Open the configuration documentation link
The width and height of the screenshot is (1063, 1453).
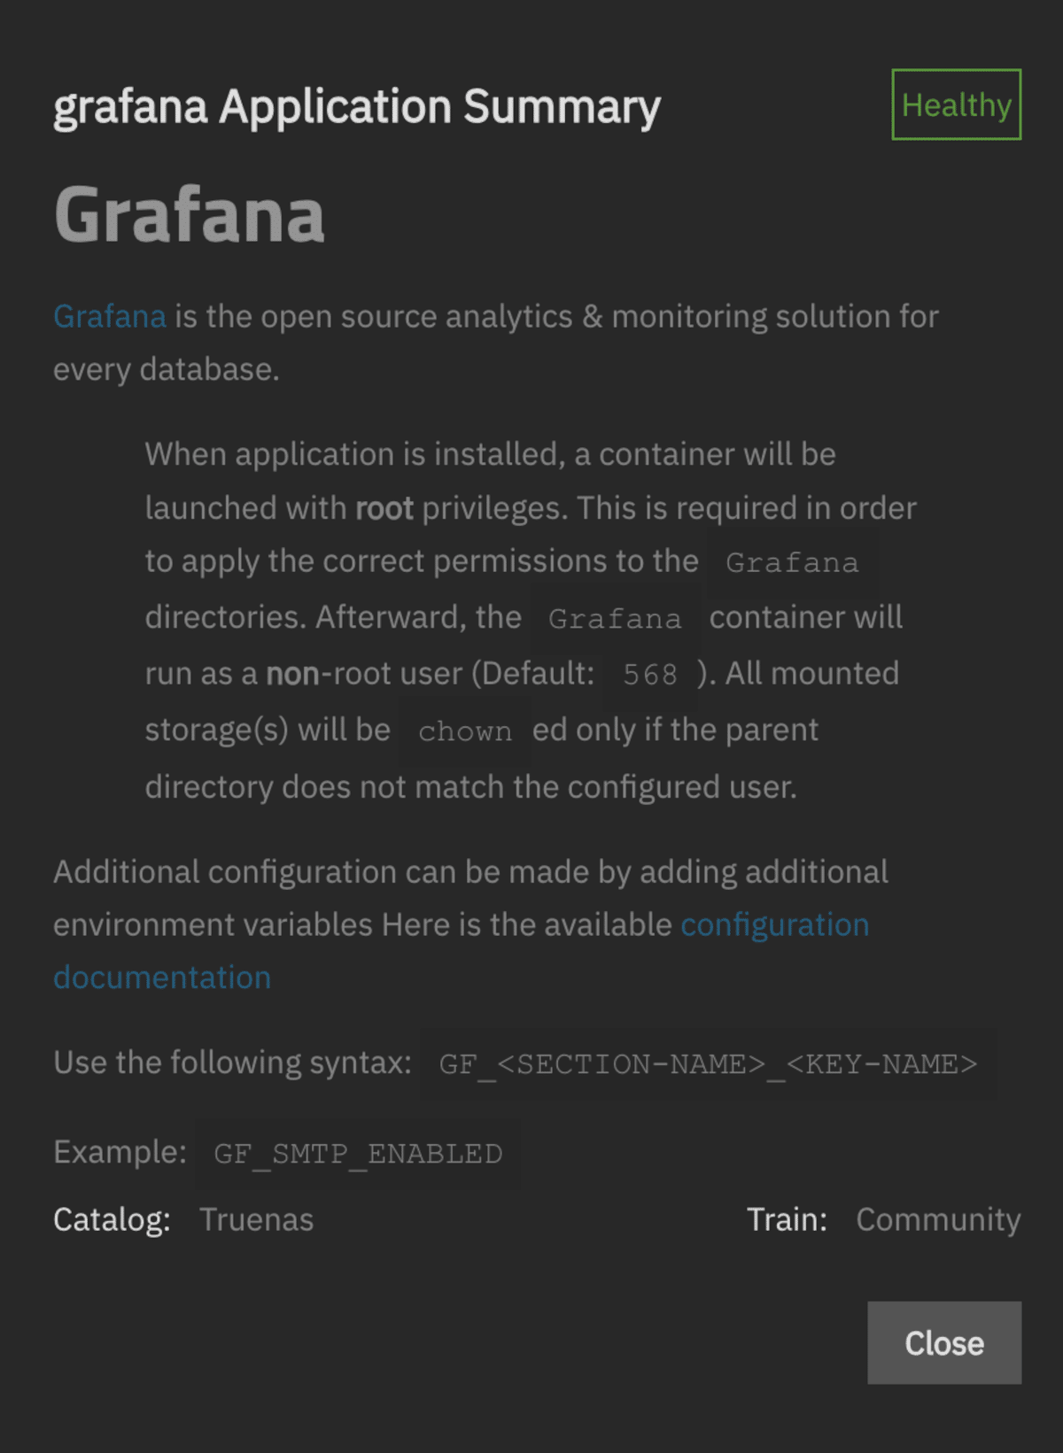tap(774, 924)
